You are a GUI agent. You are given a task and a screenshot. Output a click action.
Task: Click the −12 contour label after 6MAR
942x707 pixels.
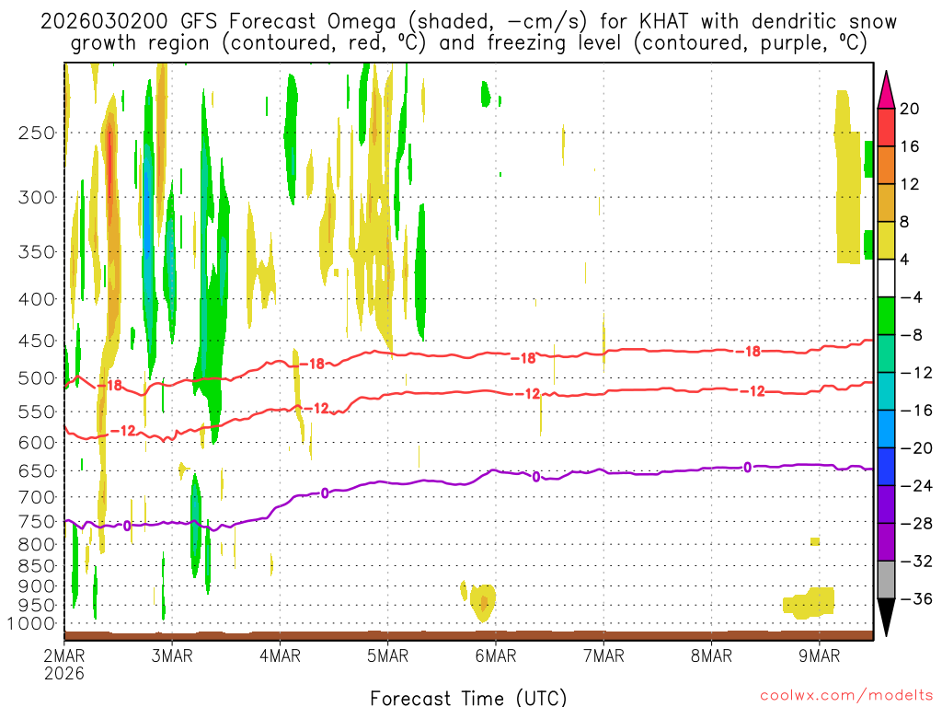(528, 394)
